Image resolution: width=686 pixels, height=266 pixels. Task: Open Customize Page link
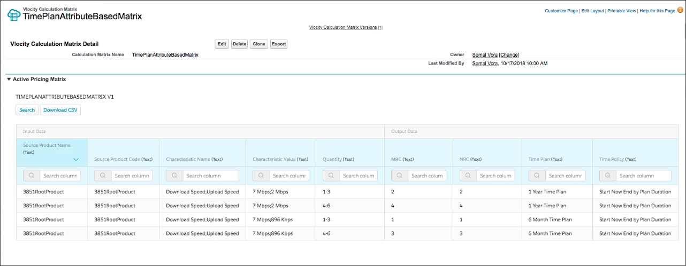point(562,11)
